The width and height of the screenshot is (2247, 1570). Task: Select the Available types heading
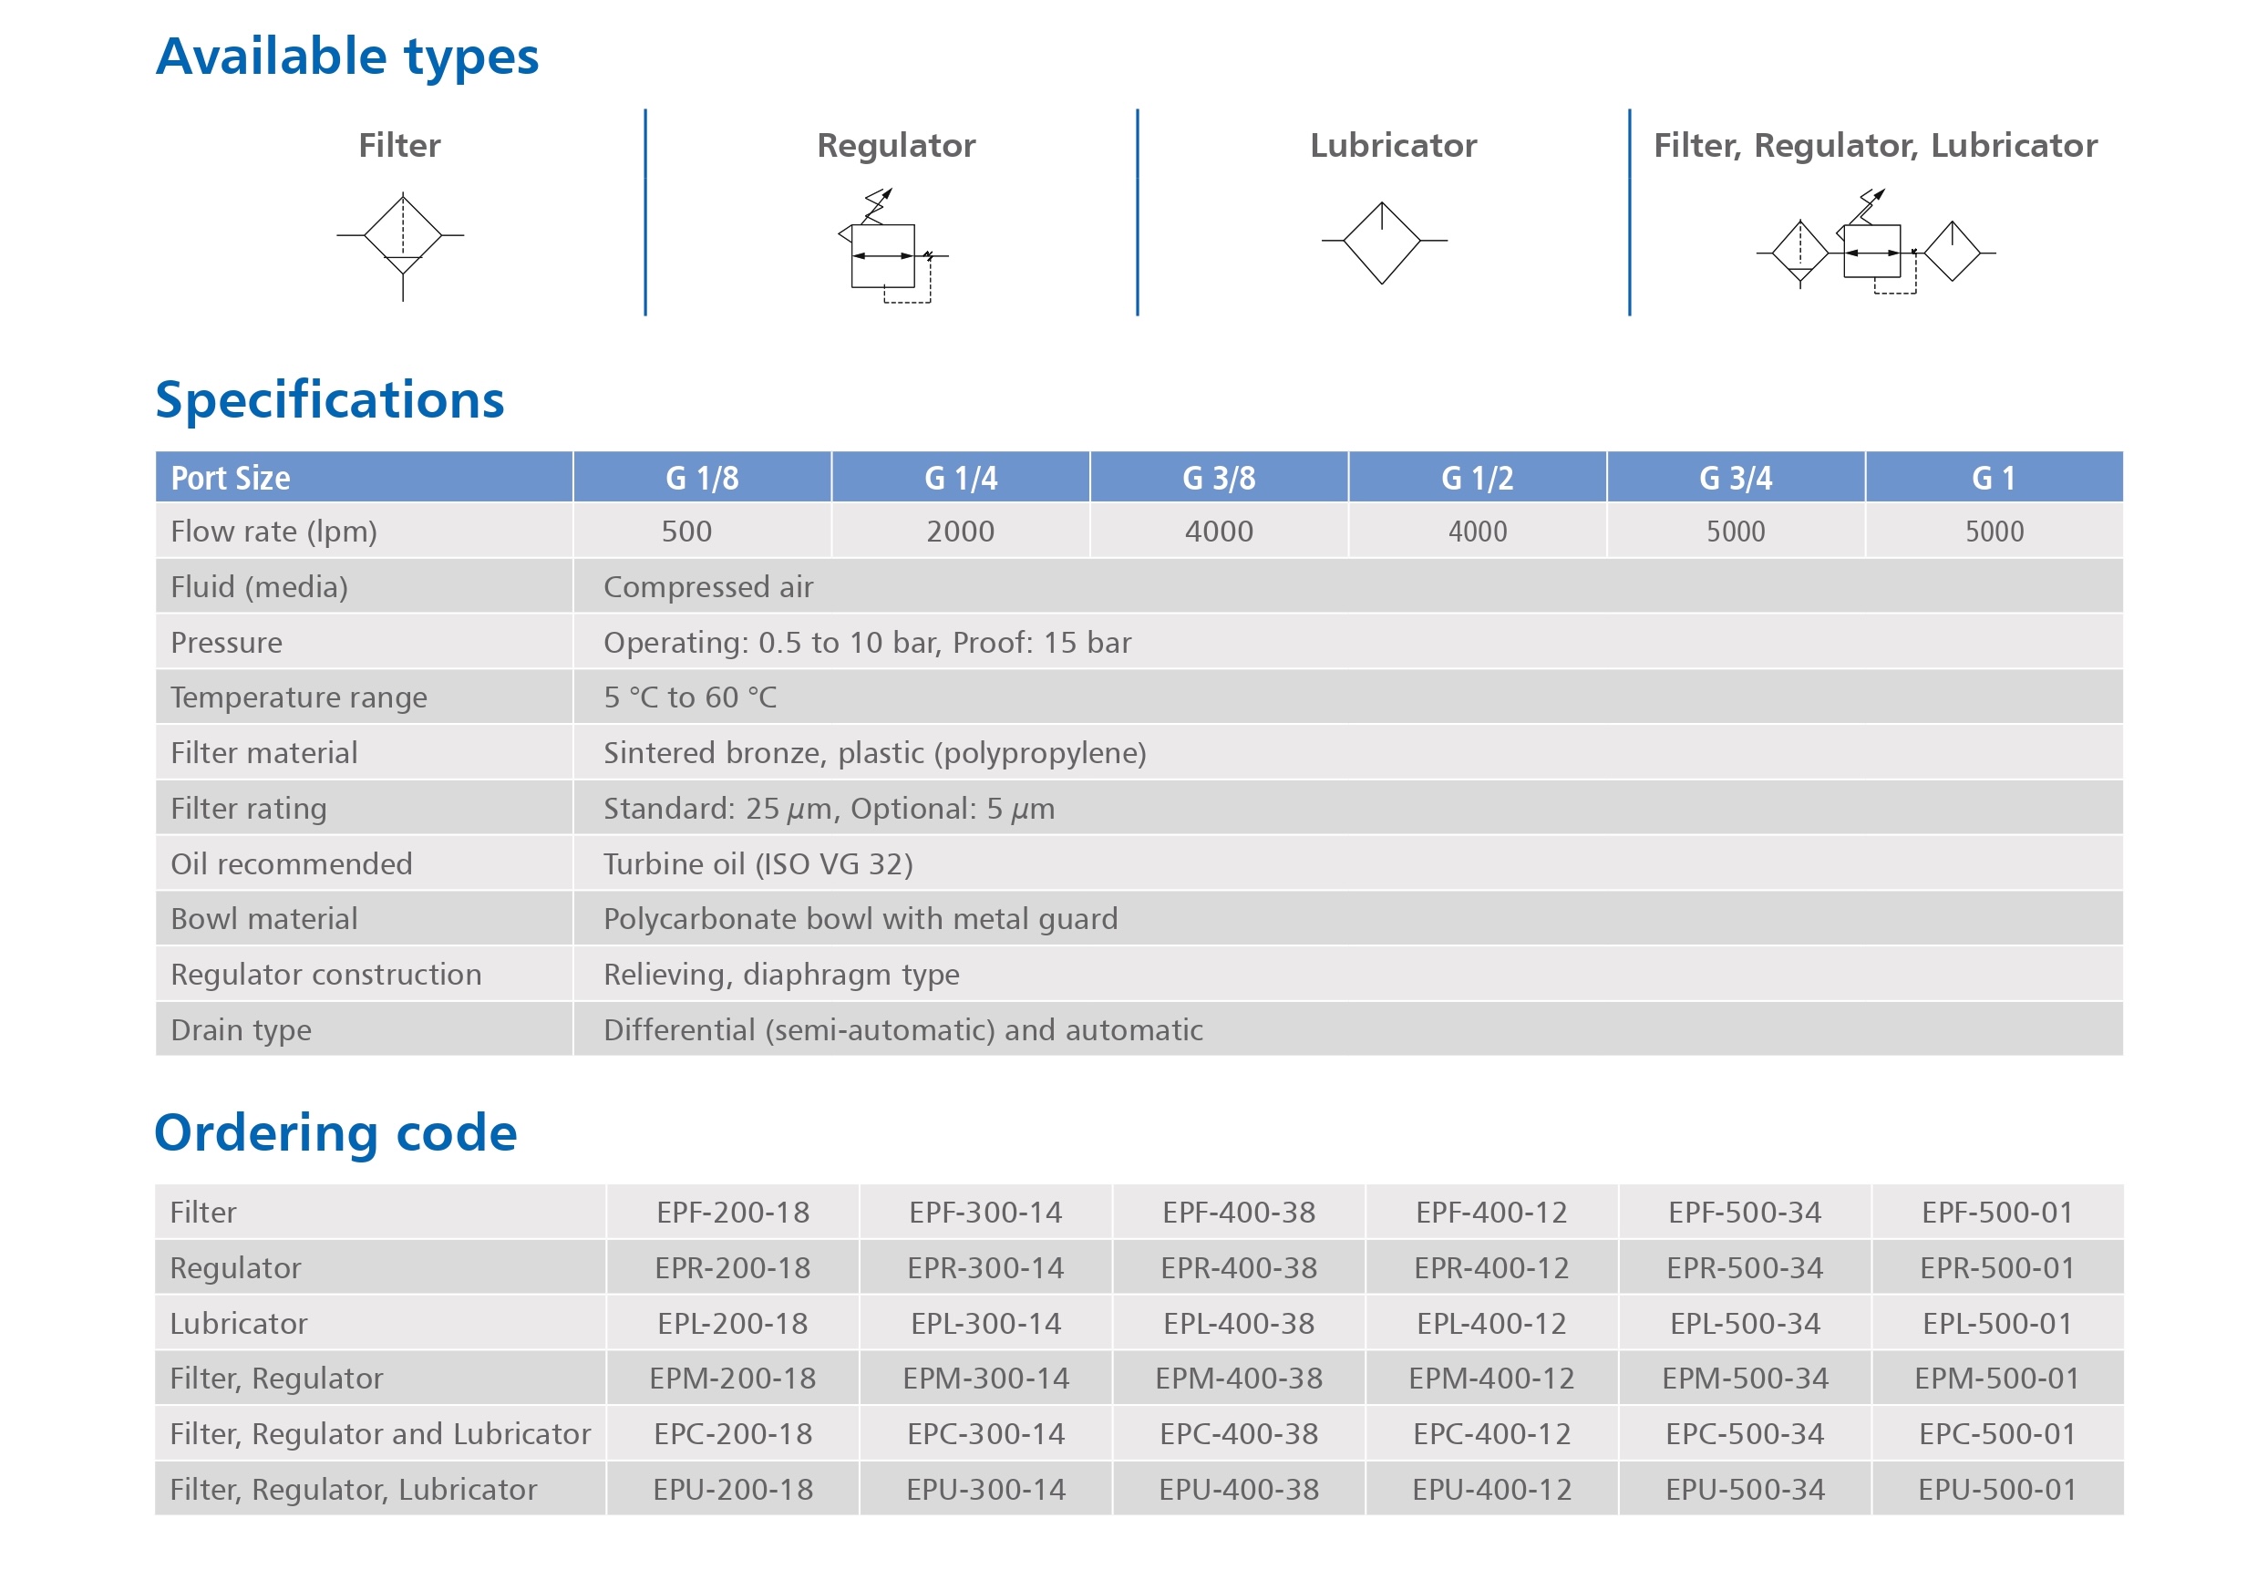tap(347, 57)
